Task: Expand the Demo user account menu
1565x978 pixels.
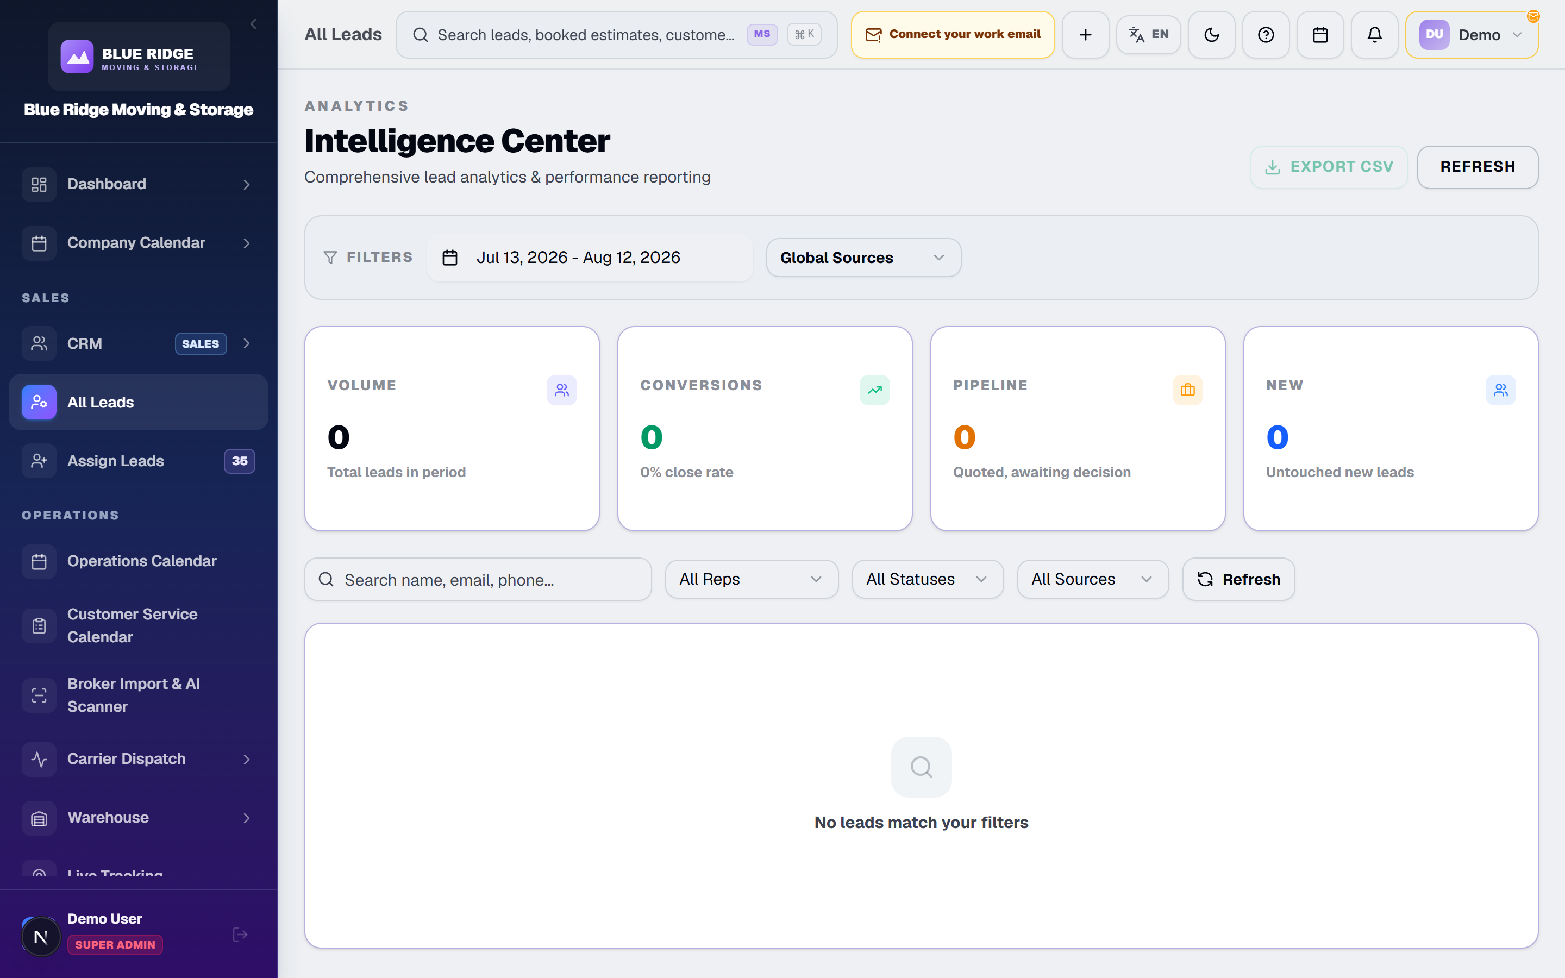Action: click(1471, 35)
